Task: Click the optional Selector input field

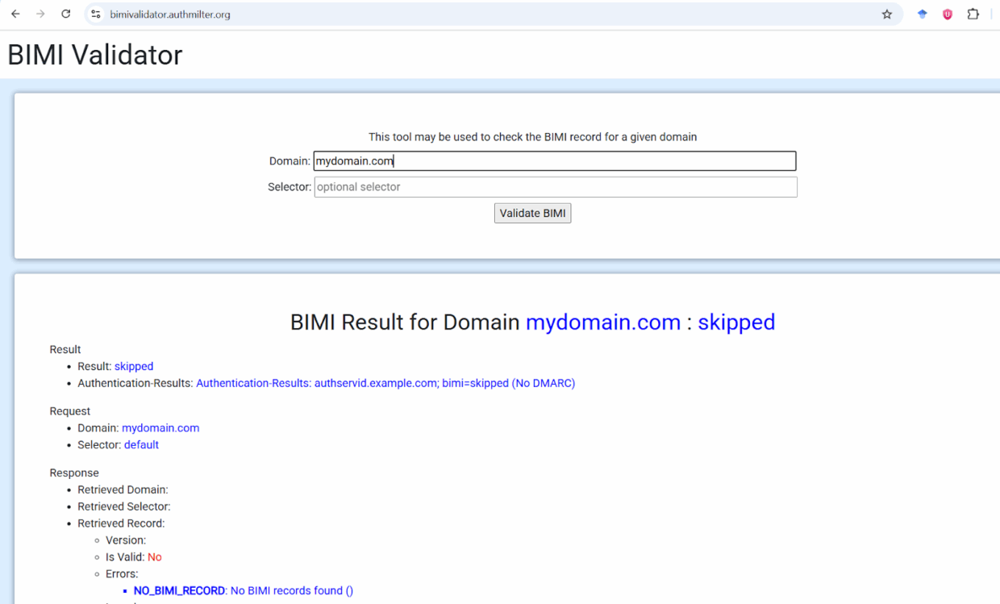Action: [554, 186]
